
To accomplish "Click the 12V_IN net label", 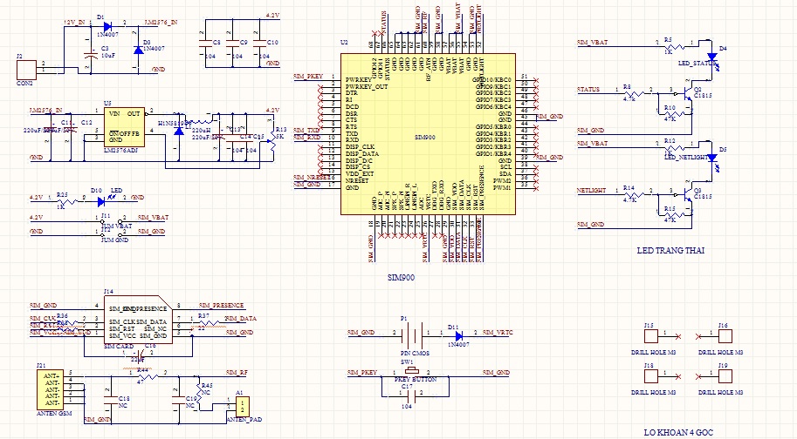I will click(74, 23).
